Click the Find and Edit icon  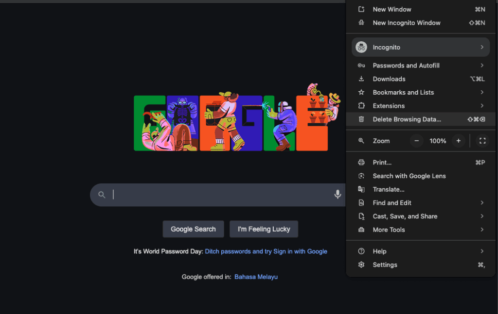coord(361,203)
